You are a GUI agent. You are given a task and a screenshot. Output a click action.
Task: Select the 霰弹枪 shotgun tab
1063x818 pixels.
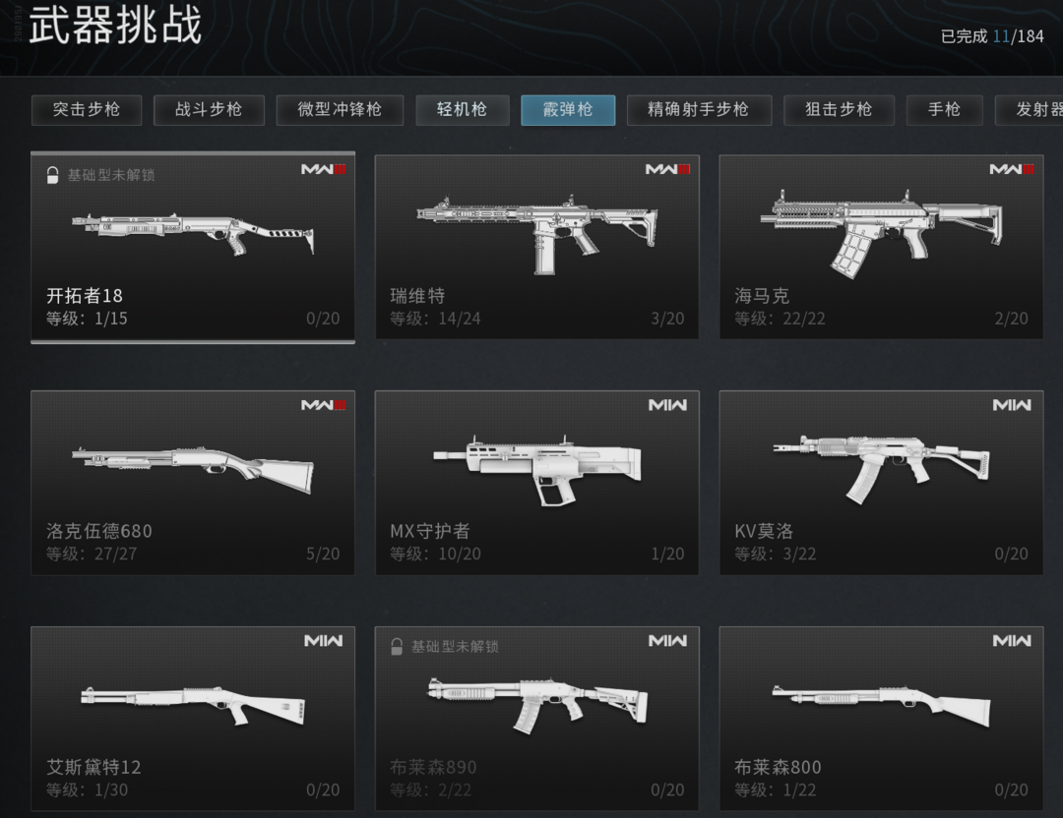click(x=568, y=110)
